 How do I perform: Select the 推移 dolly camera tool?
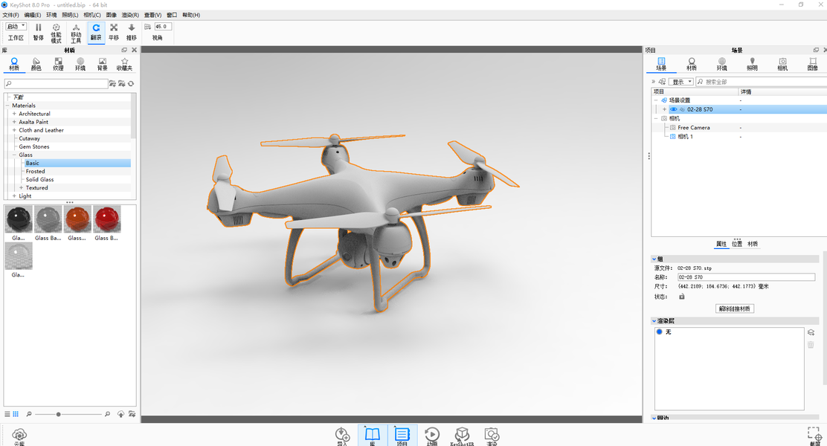point(132,32)
